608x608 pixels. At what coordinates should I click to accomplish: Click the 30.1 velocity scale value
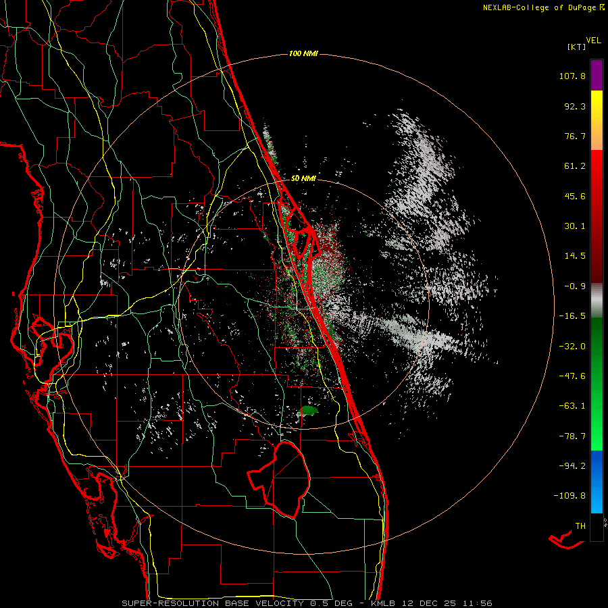tap(575, 226)
